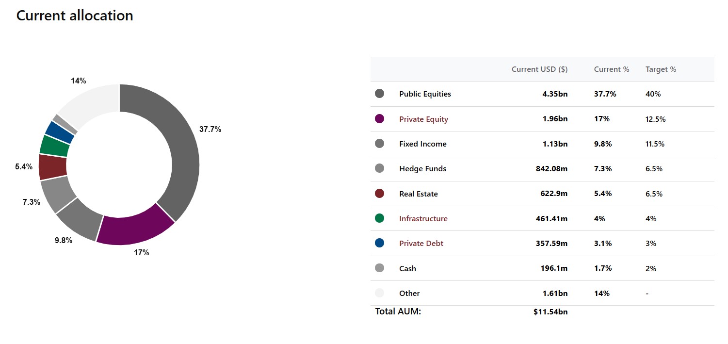The image size is (728, 344).
Task: Click the Public Equities legend dot
Action: (379, 94)
